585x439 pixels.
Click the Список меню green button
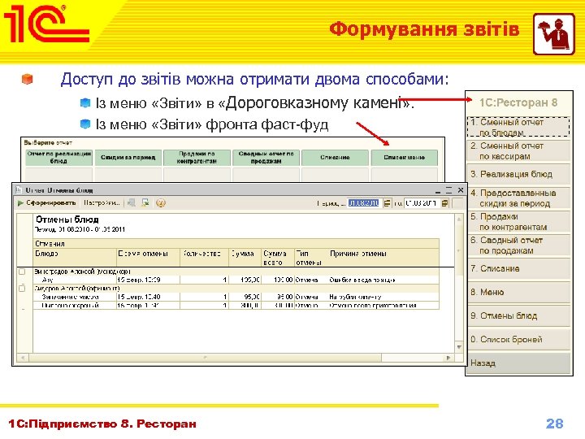[404, 158]
